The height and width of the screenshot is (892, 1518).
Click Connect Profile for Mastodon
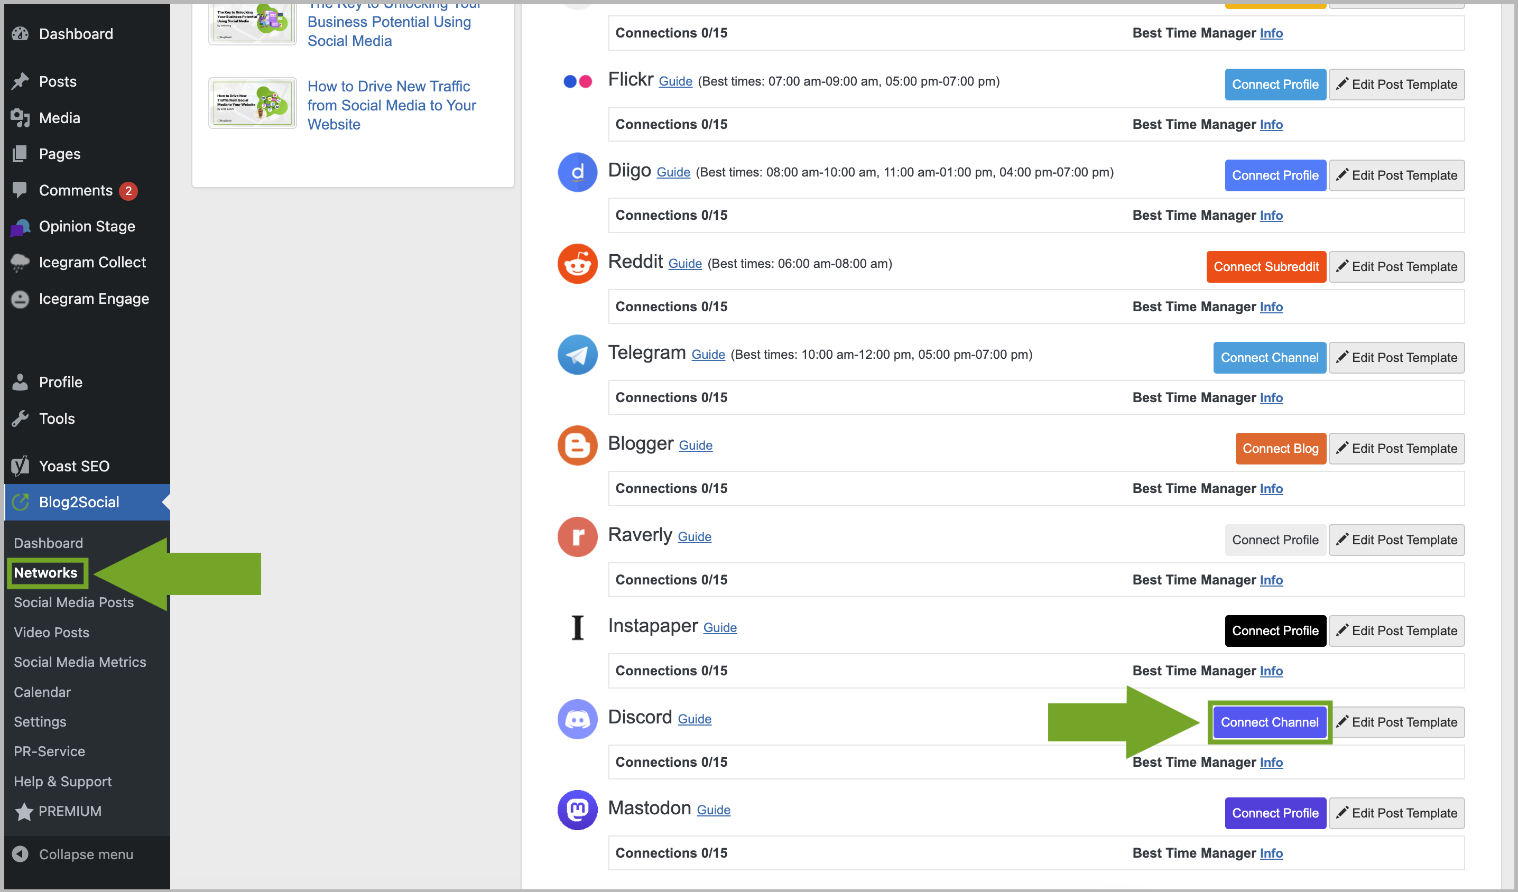[x=1275, y=814]
